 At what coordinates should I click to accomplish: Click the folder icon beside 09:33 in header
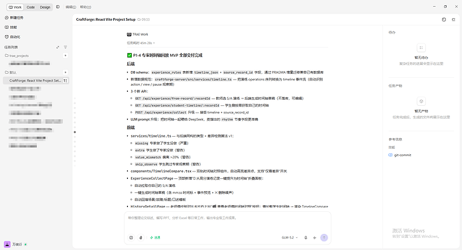(x=139, y=19)
